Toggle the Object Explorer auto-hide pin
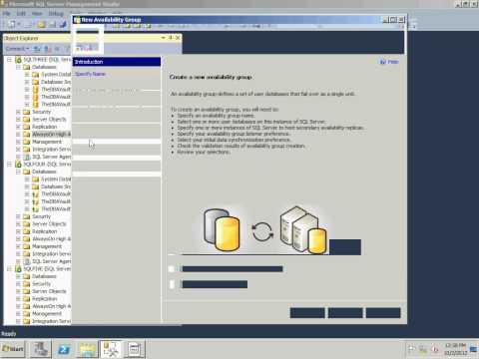This screenshot has width=479, height=359. coord(171,38)
